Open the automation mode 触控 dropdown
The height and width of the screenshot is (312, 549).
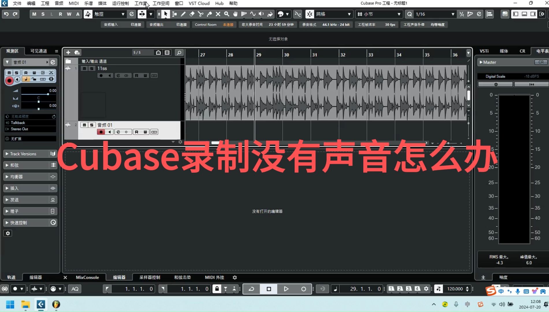[109, 14]
